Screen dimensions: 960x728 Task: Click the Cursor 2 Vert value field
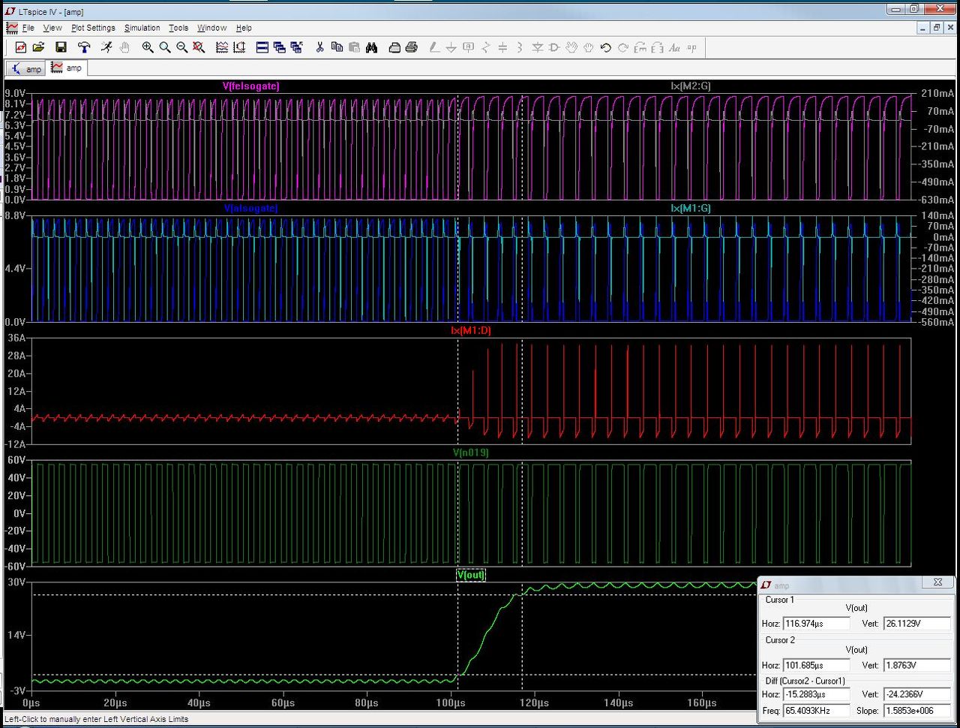coord(916,665)
